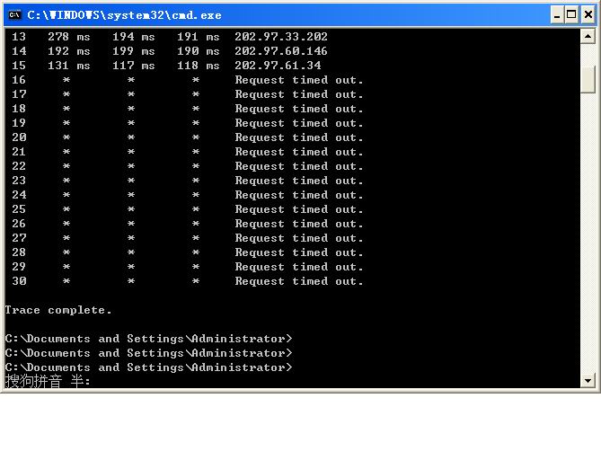This screenshot has height=460, width=601.
Task: Open the cmd.exe system menu icon
Action: [x=14, y=14]
